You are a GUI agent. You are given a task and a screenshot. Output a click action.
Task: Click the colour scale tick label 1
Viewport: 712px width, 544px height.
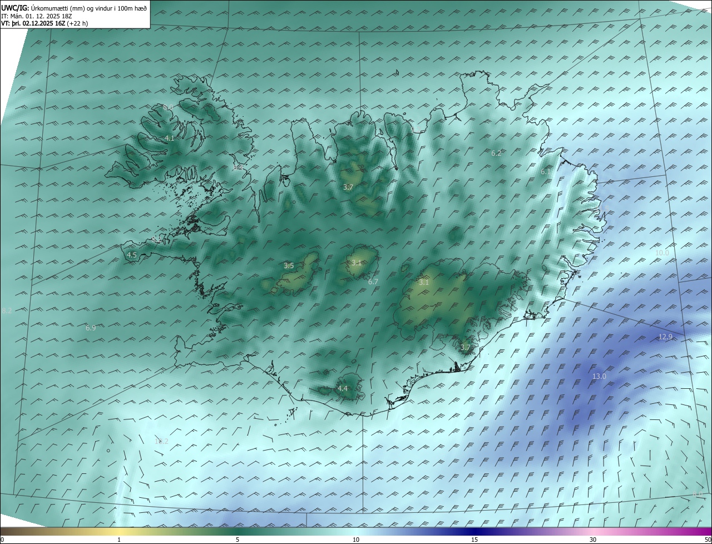(119, 540)
